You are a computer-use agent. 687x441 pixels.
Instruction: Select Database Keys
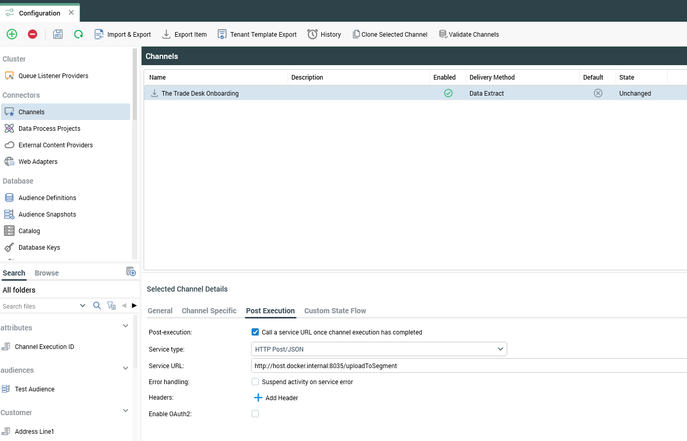(39, 247)
